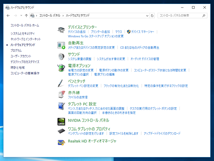Click the NVIDIA control panel icon
This screenshot has width=214, height=161.
(x=61, y=122)
